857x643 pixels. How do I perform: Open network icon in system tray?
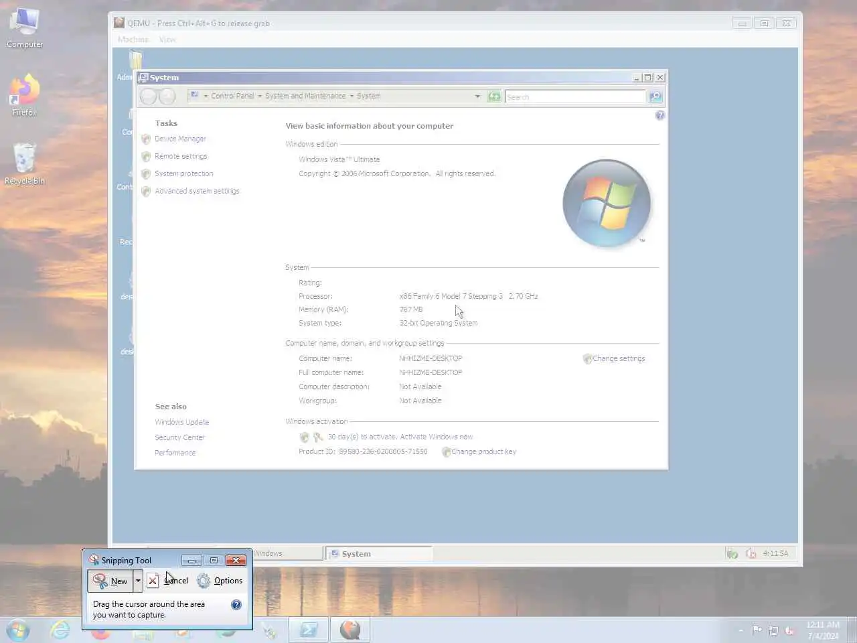773,630
